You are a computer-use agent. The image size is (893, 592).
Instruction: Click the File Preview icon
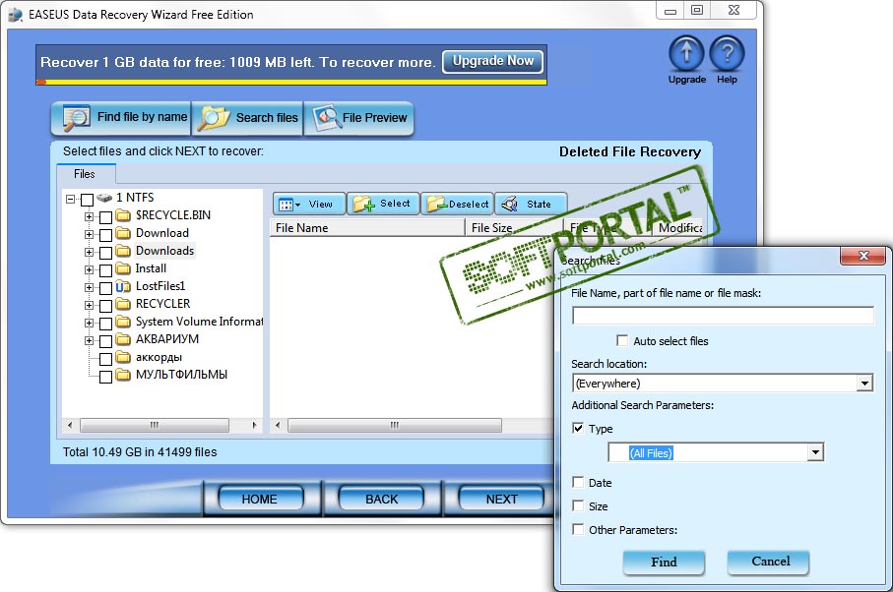pyautogui.click(x=326, y=118)
